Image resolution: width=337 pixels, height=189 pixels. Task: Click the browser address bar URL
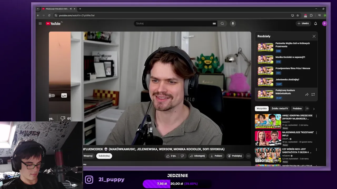[x=77, y=15]
